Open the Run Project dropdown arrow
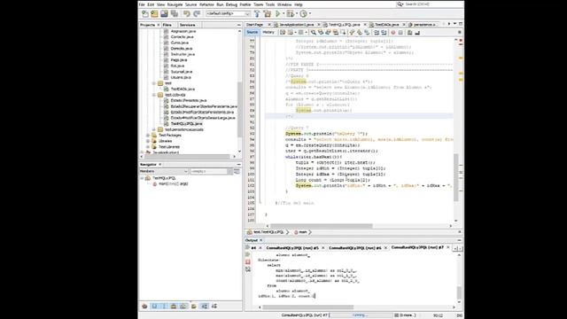567x319 pixels. (x=283, y=14)
